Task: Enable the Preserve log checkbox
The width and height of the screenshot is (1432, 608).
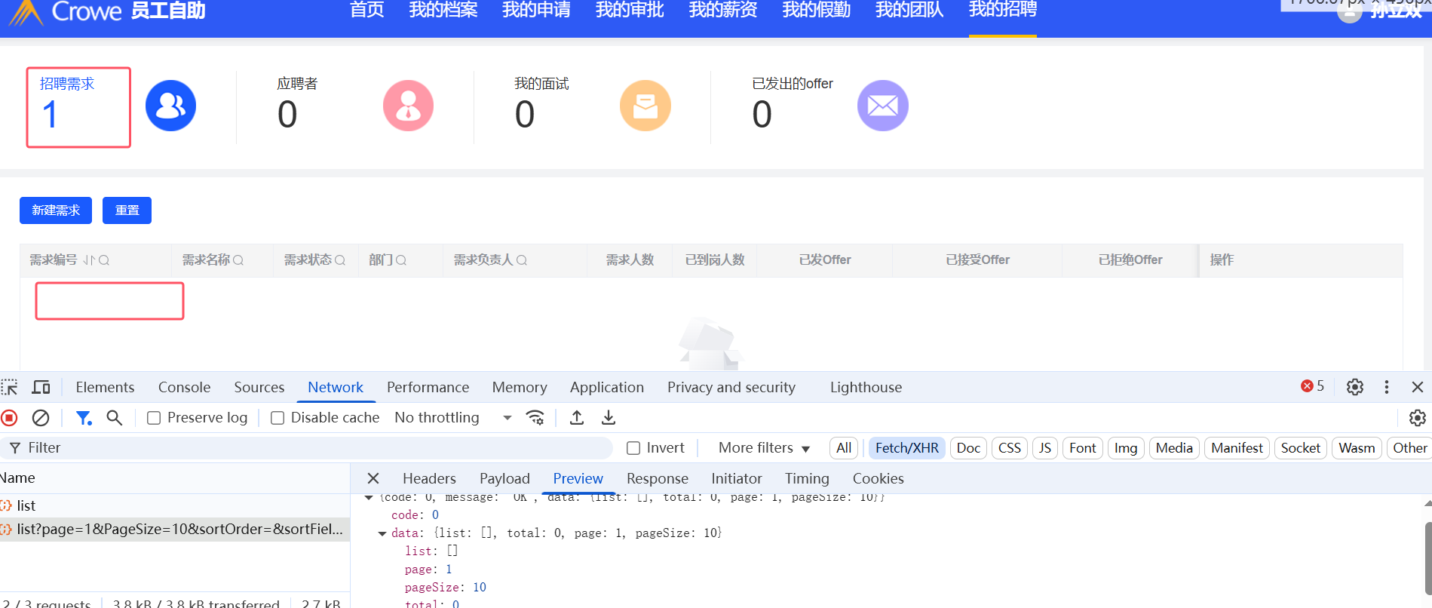Action: click(x=154, y=418)
